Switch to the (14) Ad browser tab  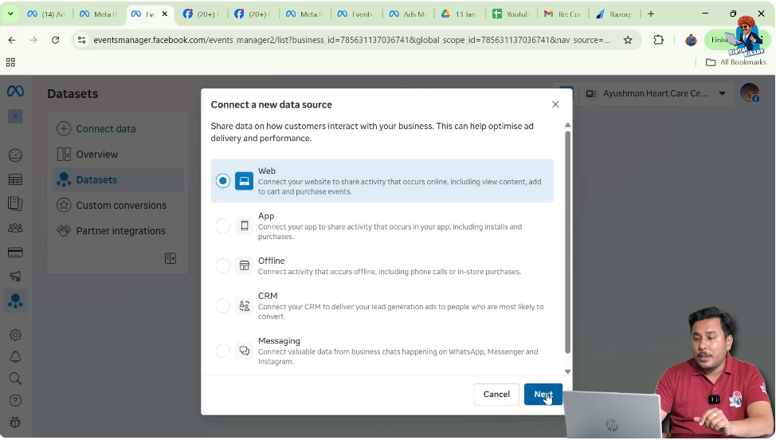coord(46,14)
